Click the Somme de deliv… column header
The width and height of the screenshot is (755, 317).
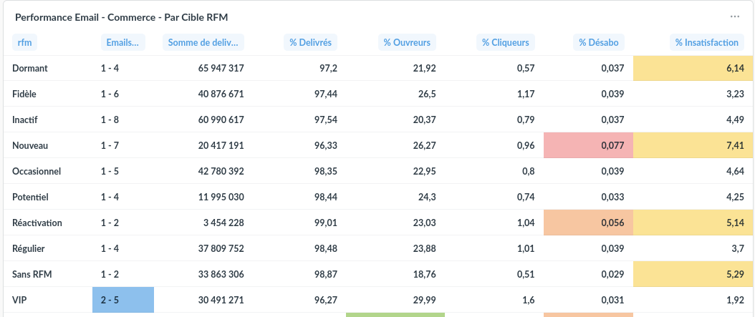(x=203, y=42)
